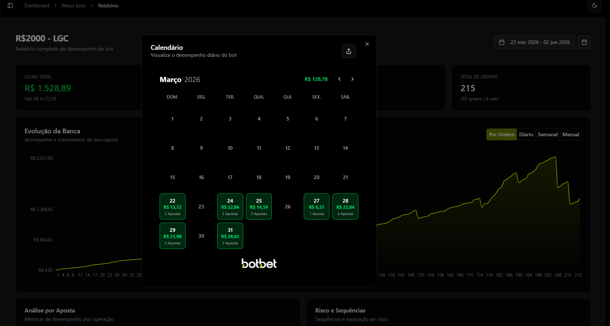The height and width of the screenshot is (326, 610).
Task: Click the Análise por Aposta heading
Action: coord(50,311)
